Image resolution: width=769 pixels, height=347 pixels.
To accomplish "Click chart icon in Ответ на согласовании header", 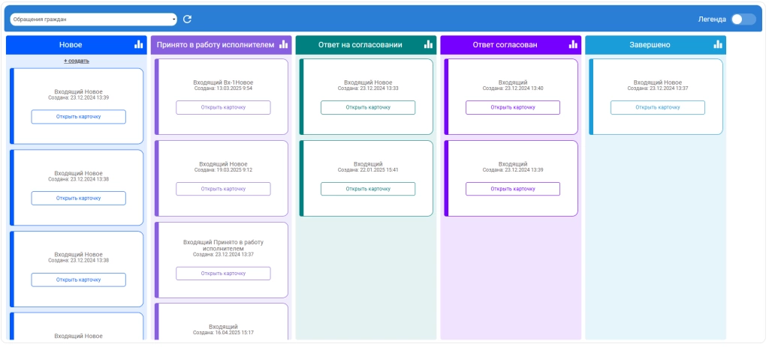I will tap(428, 45).
